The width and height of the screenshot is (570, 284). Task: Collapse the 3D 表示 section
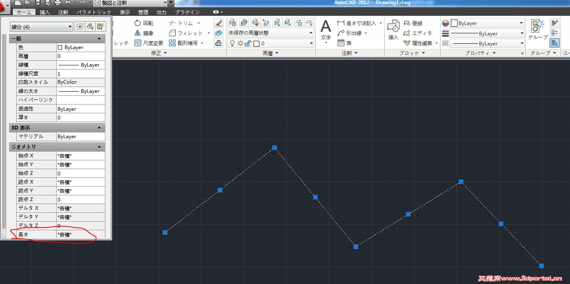[99, 127]
